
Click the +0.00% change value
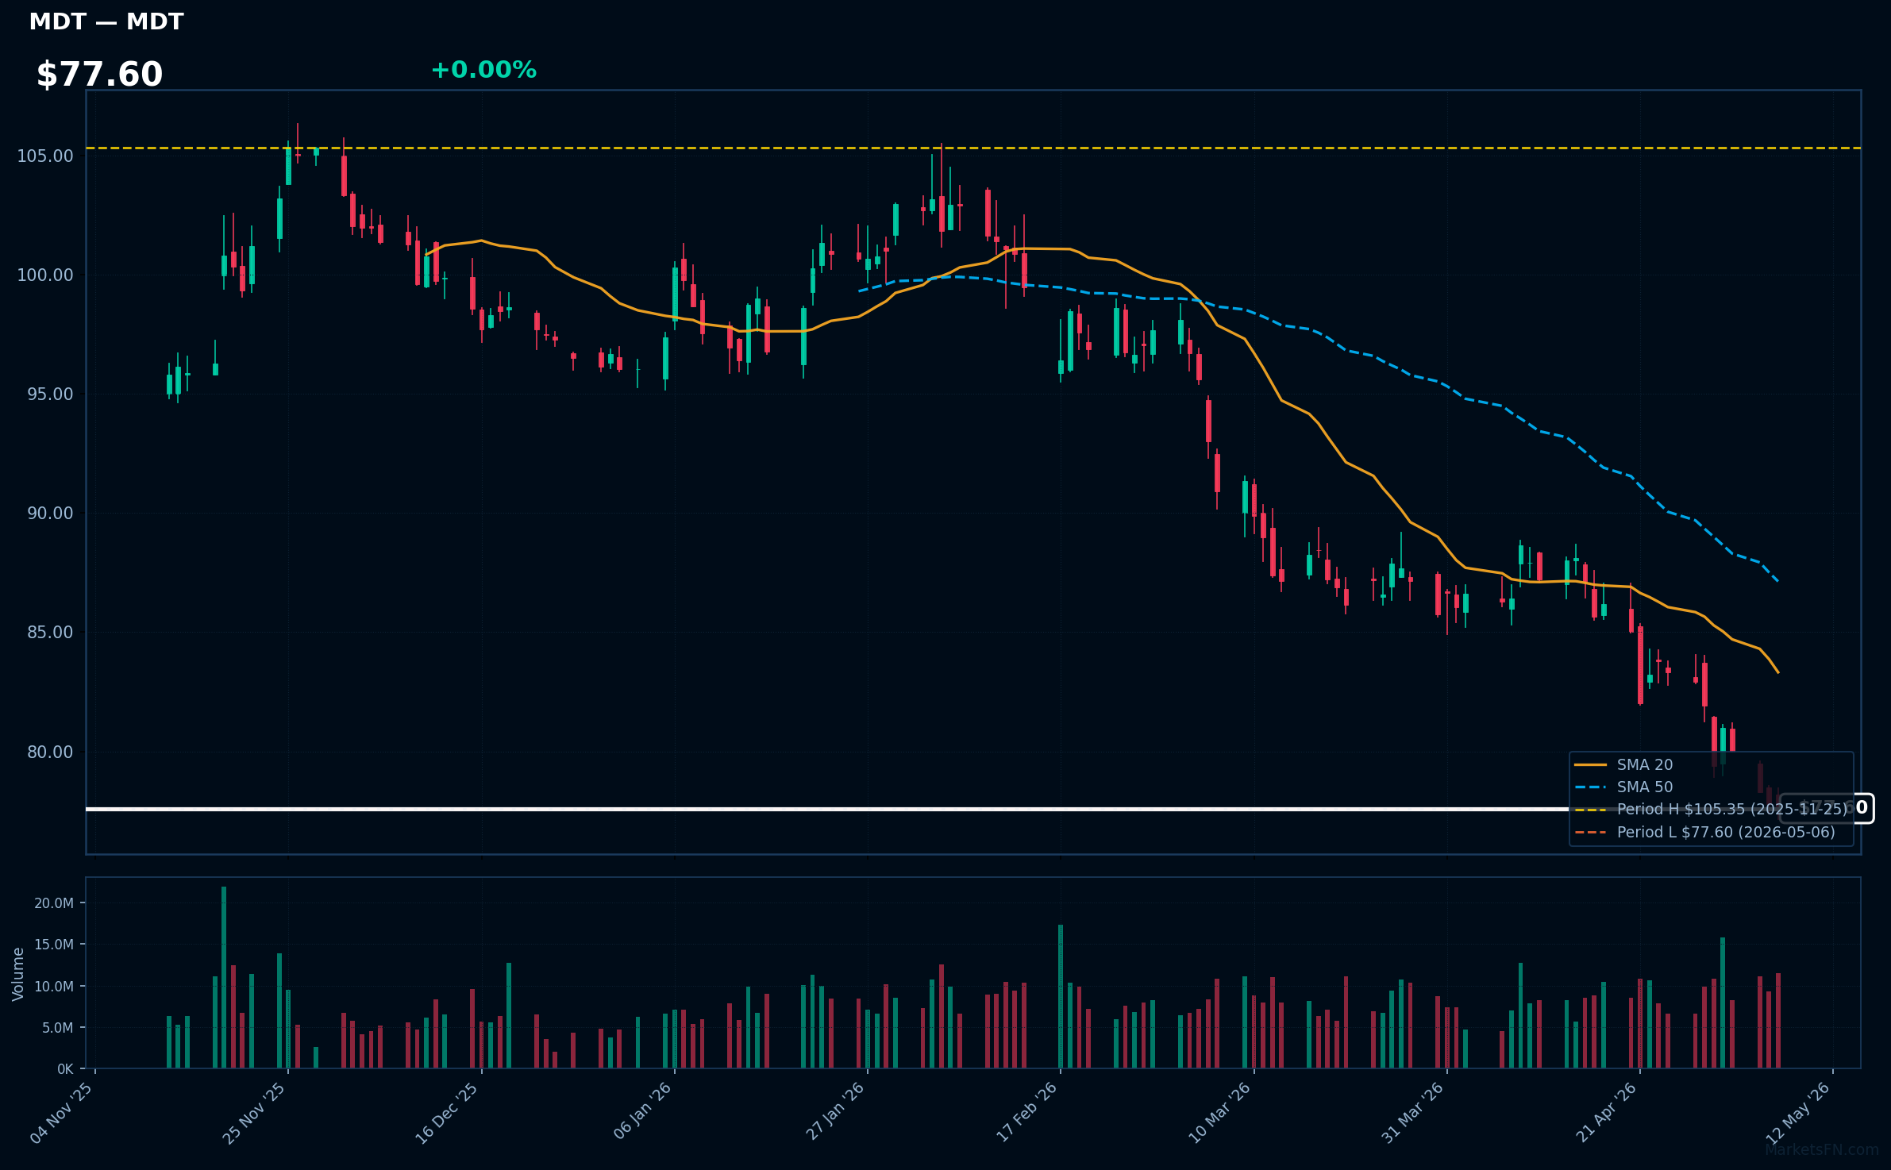click(x=483, y=70)
